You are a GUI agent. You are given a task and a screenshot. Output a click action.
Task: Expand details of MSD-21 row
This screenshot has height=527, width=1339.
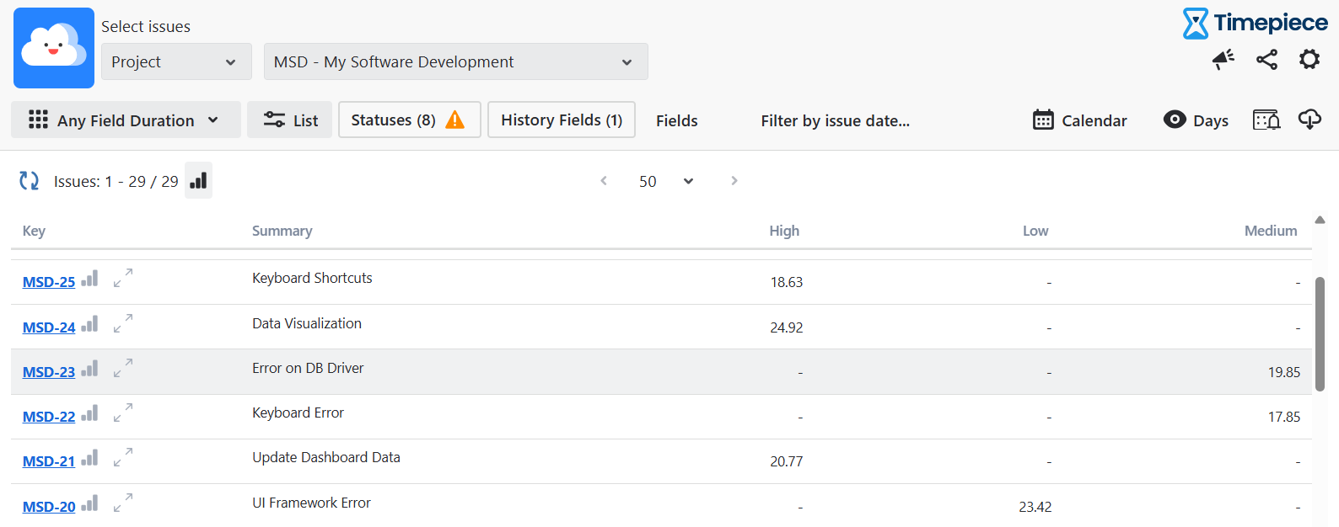tap(123, 456)
